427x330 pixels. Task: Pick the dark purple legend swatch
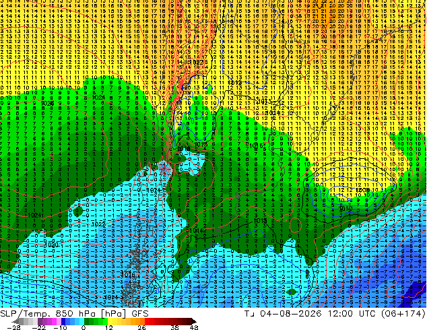40,321
